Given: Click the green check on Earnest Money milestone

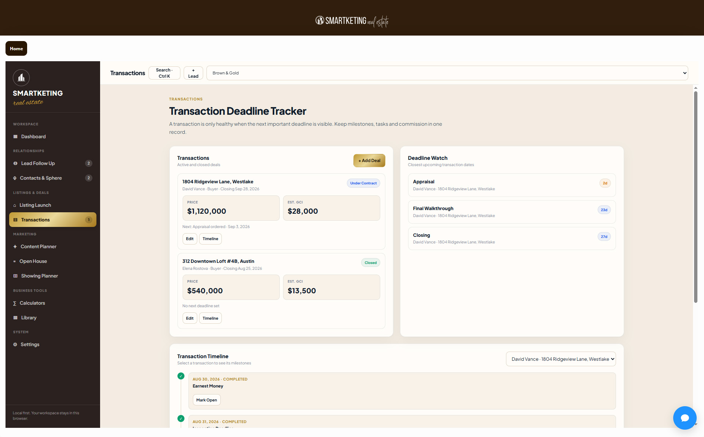Looking at the screenshot, I should click(x=181, y=376).
